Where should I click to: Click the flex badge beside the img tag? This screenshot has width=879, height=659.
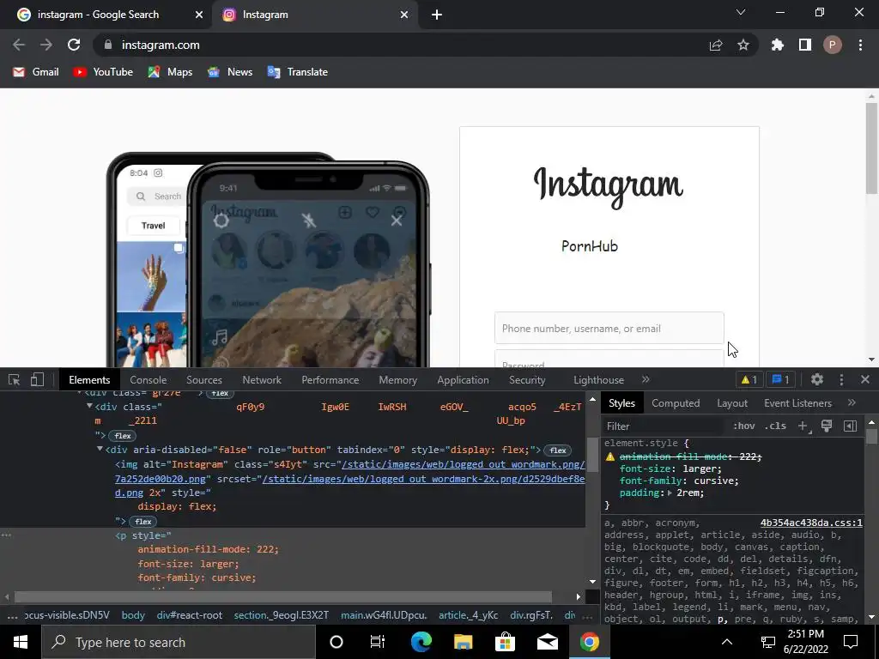[x=143, y=521]
